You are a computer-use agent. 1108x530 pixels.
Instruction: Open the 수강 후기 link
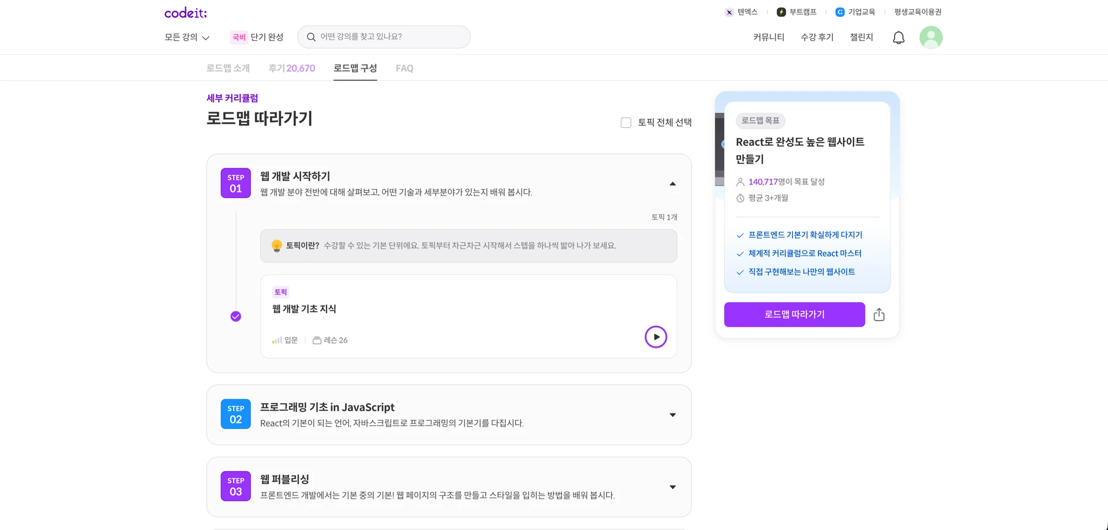coord(817,37)
